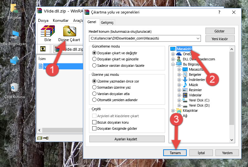Switch to the Gelişmiş tab
This screenshot has height=167, width=248.
click(107, 22)
